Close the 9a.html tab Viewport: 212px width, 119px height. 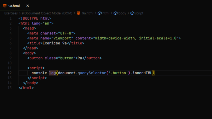(28, 6)
